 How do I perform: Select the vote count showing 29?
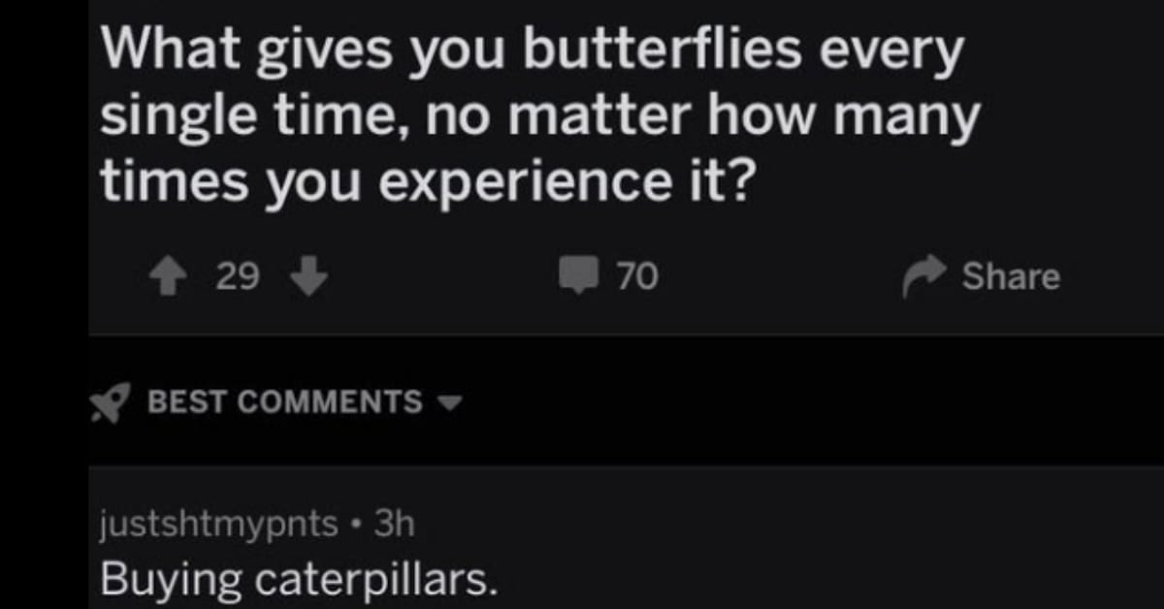tap(238, 275)
